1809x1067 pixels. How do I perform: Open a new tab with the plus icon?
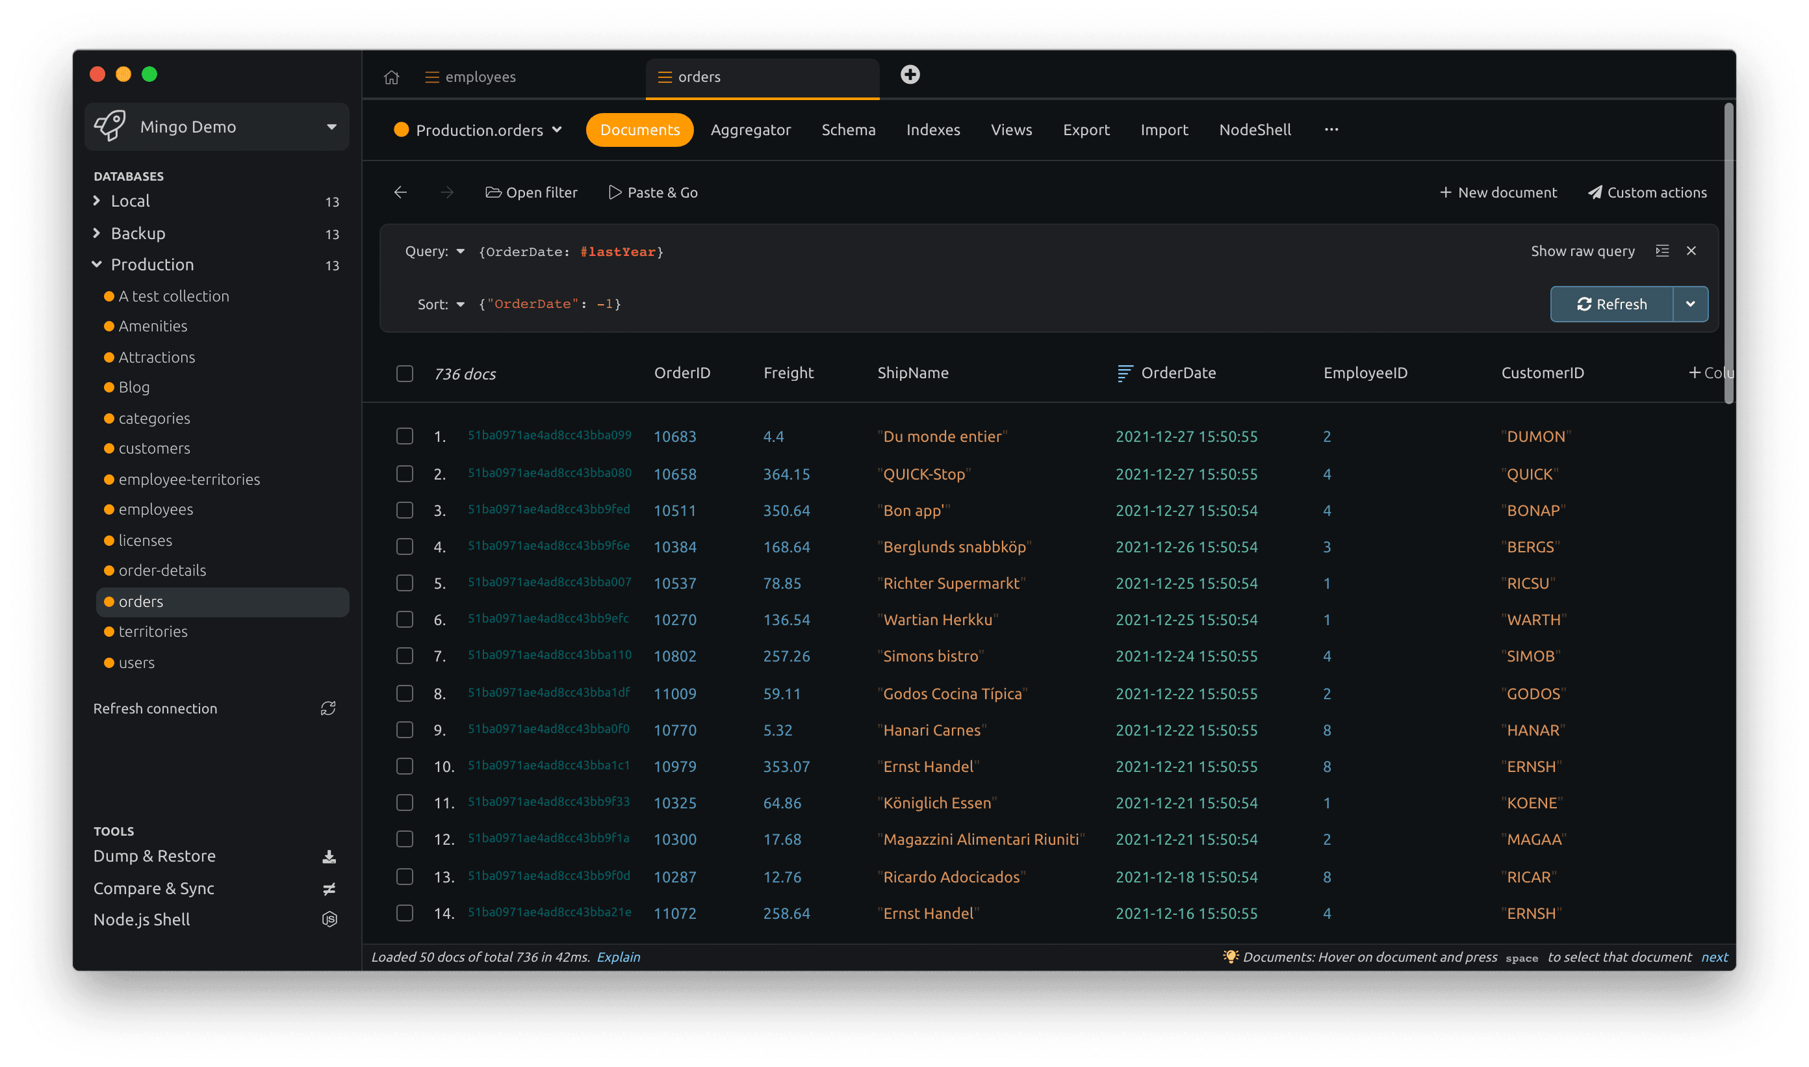click(x=910, y=74)
